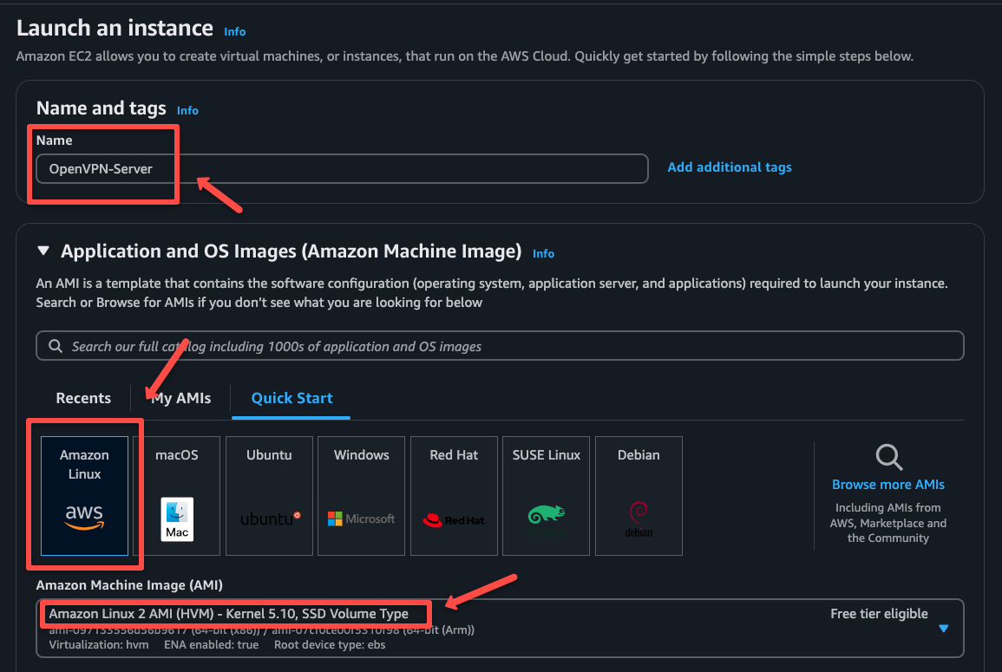Viewport: 1002px width, 672px height.
Task: Switch to the Recents tab
Action: coord(83,398)
